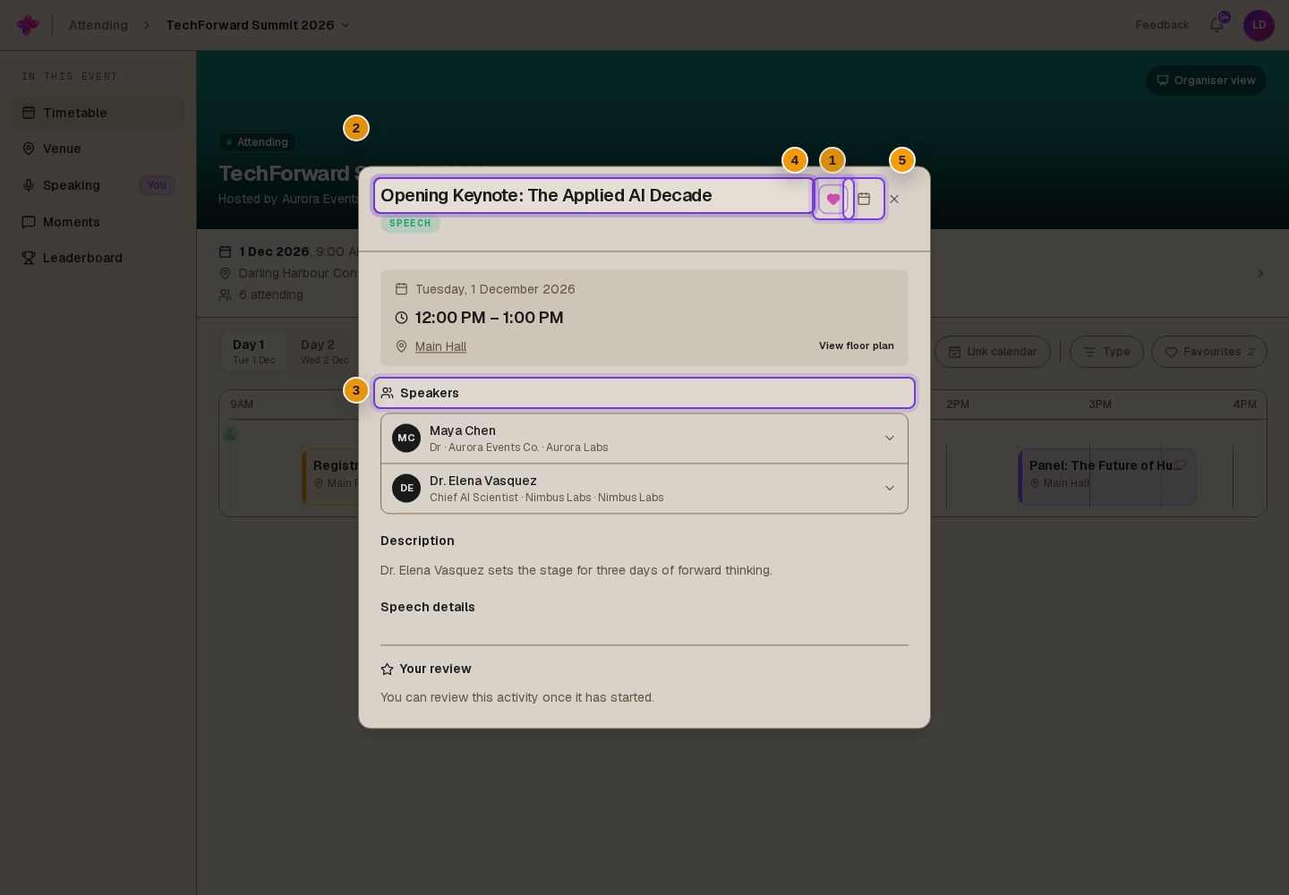1289x895 pixels.
Task: Open Timetable in the sidebar
Action: [98, 113]
